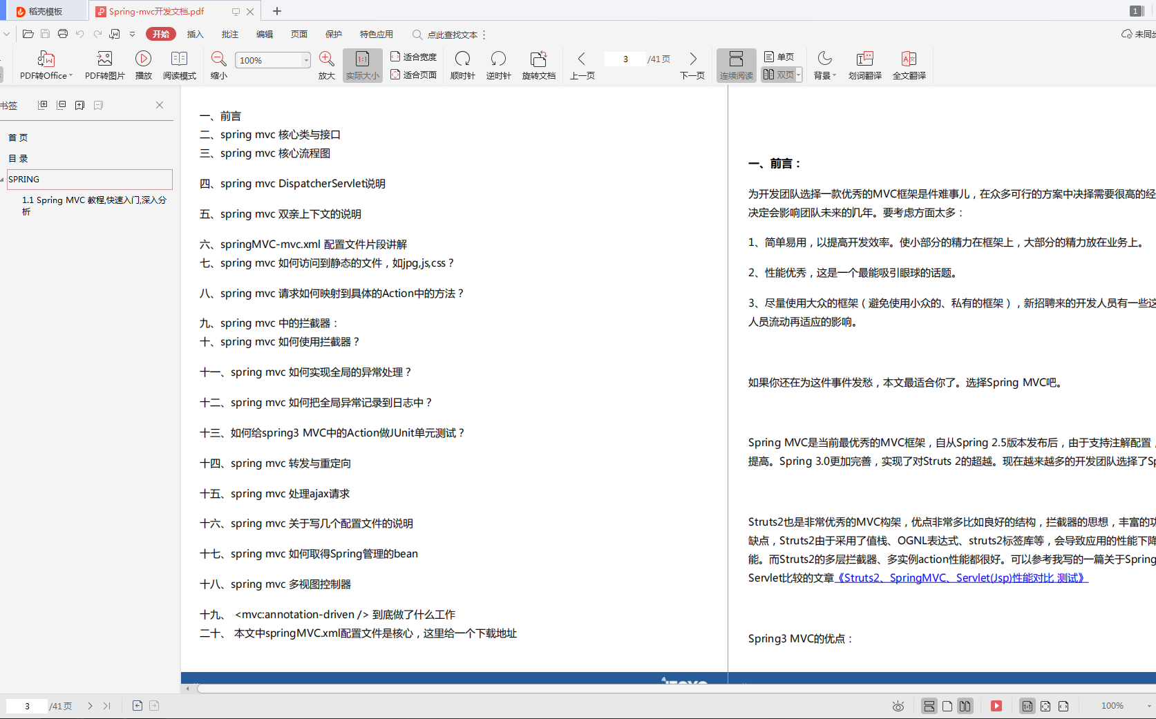Open the Struts2、SpringMVC、Servlet性能对比 link
Screen dimensions: 1156x719
coord(962,577)
